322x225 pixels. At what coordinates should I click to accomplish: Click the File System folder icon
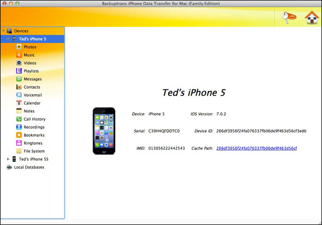coord(19,151)
